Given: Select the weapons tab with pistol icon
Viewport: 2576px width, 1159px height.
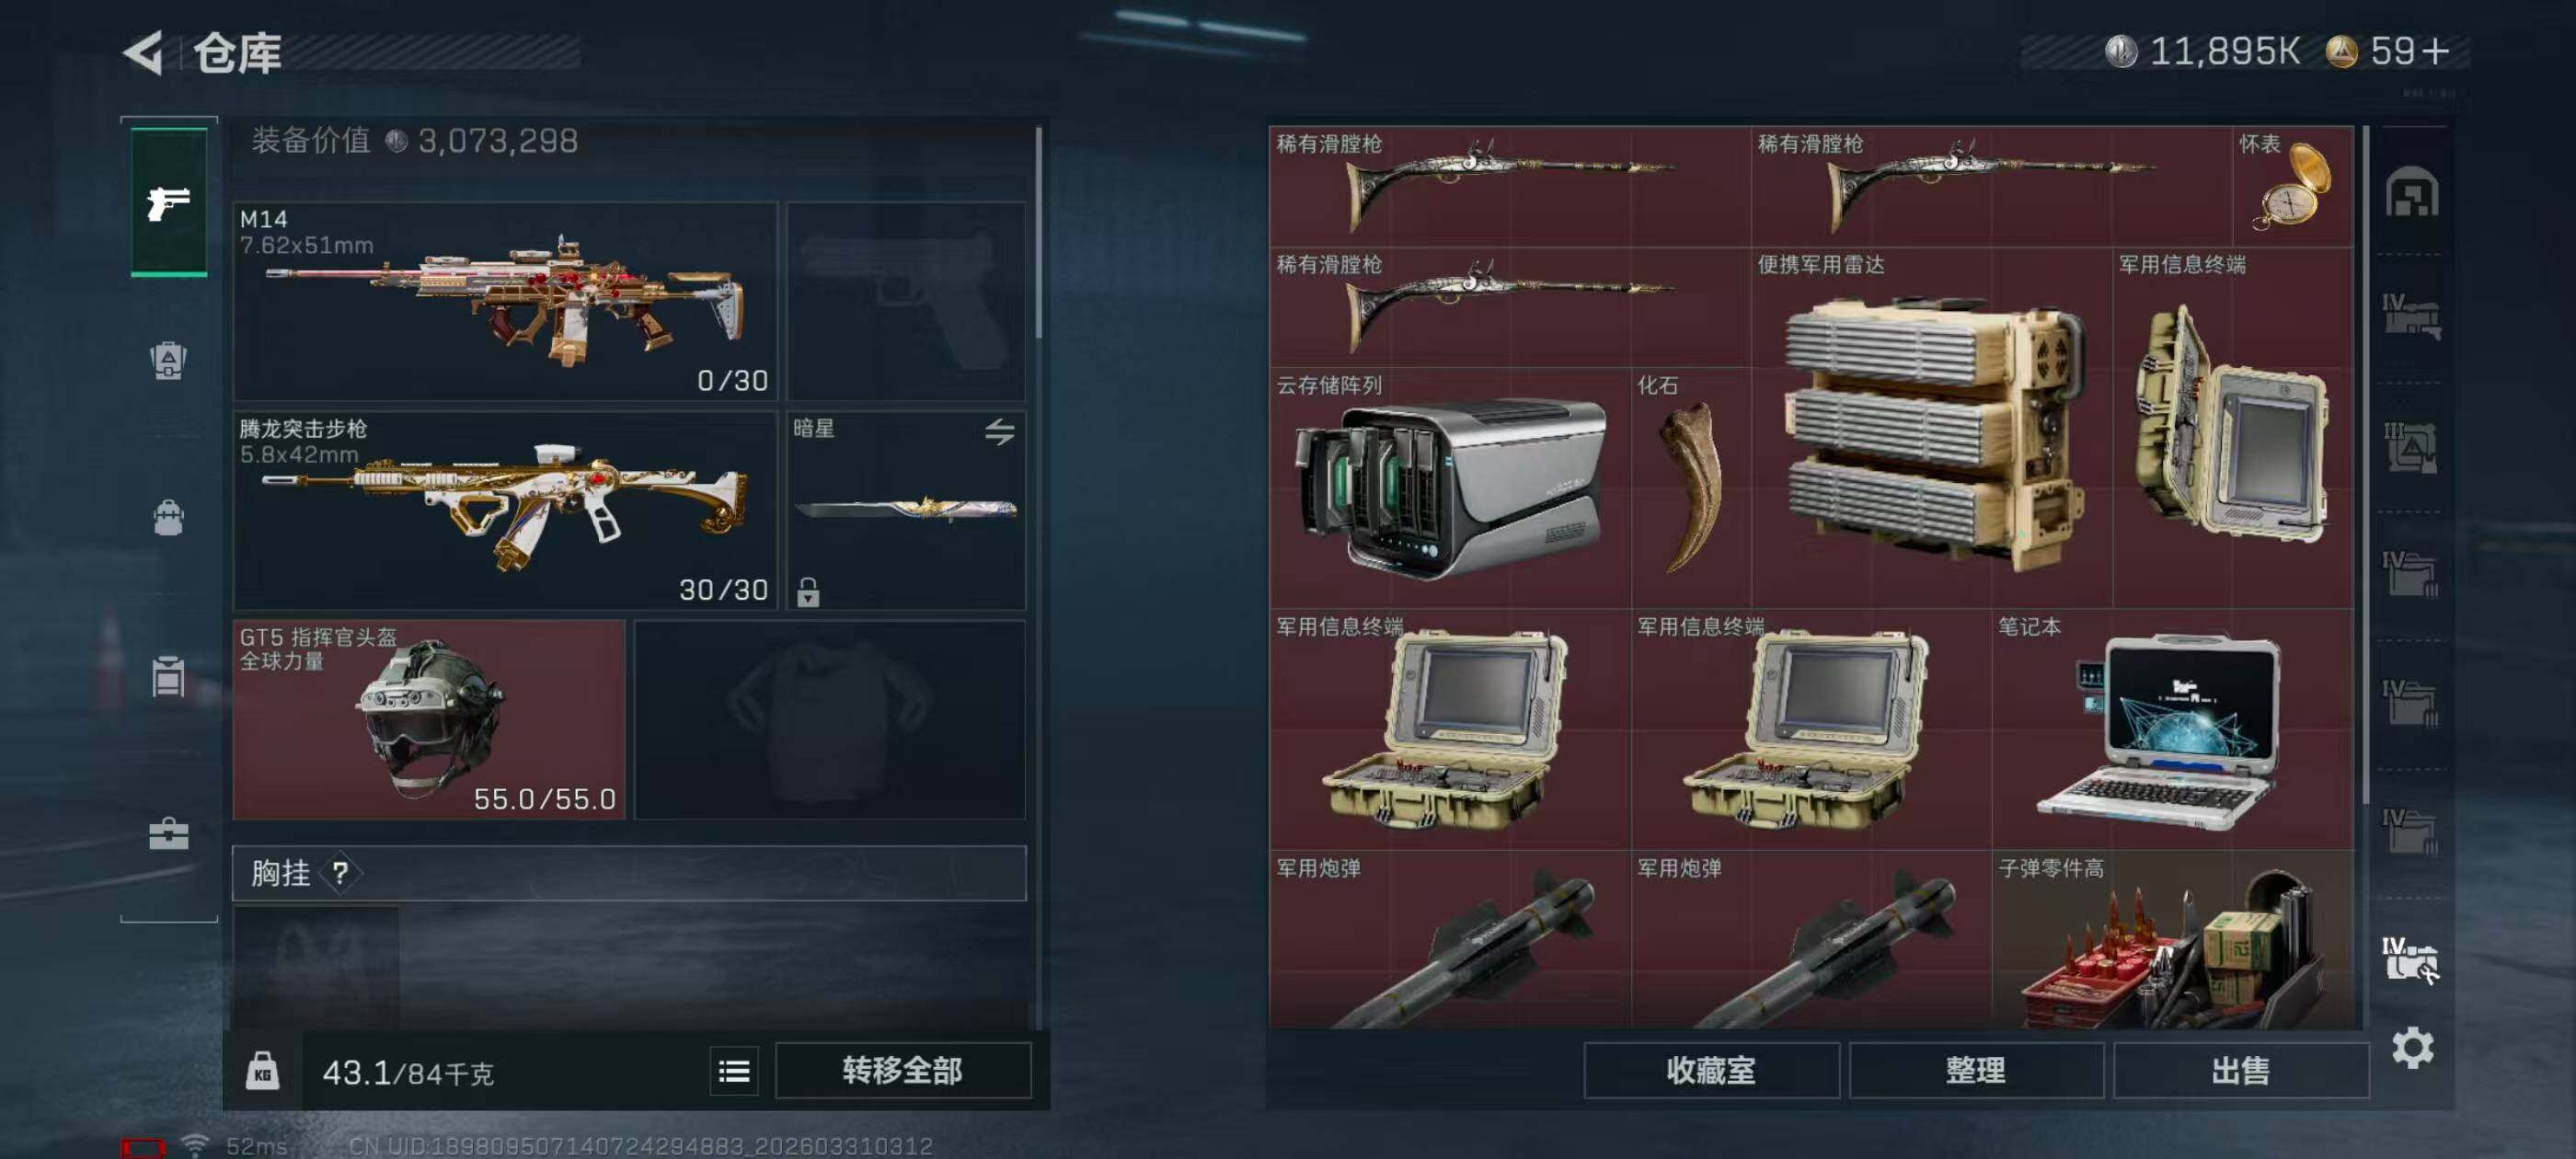Looking at the screenshot, I should (169, 202).
